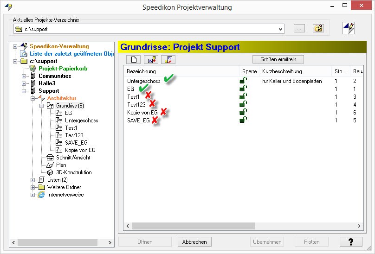Image resolution: width=375 pixels, height=254 pixels.
Task: Collapse the Architektur tree node
Action: tap(33, 98)
